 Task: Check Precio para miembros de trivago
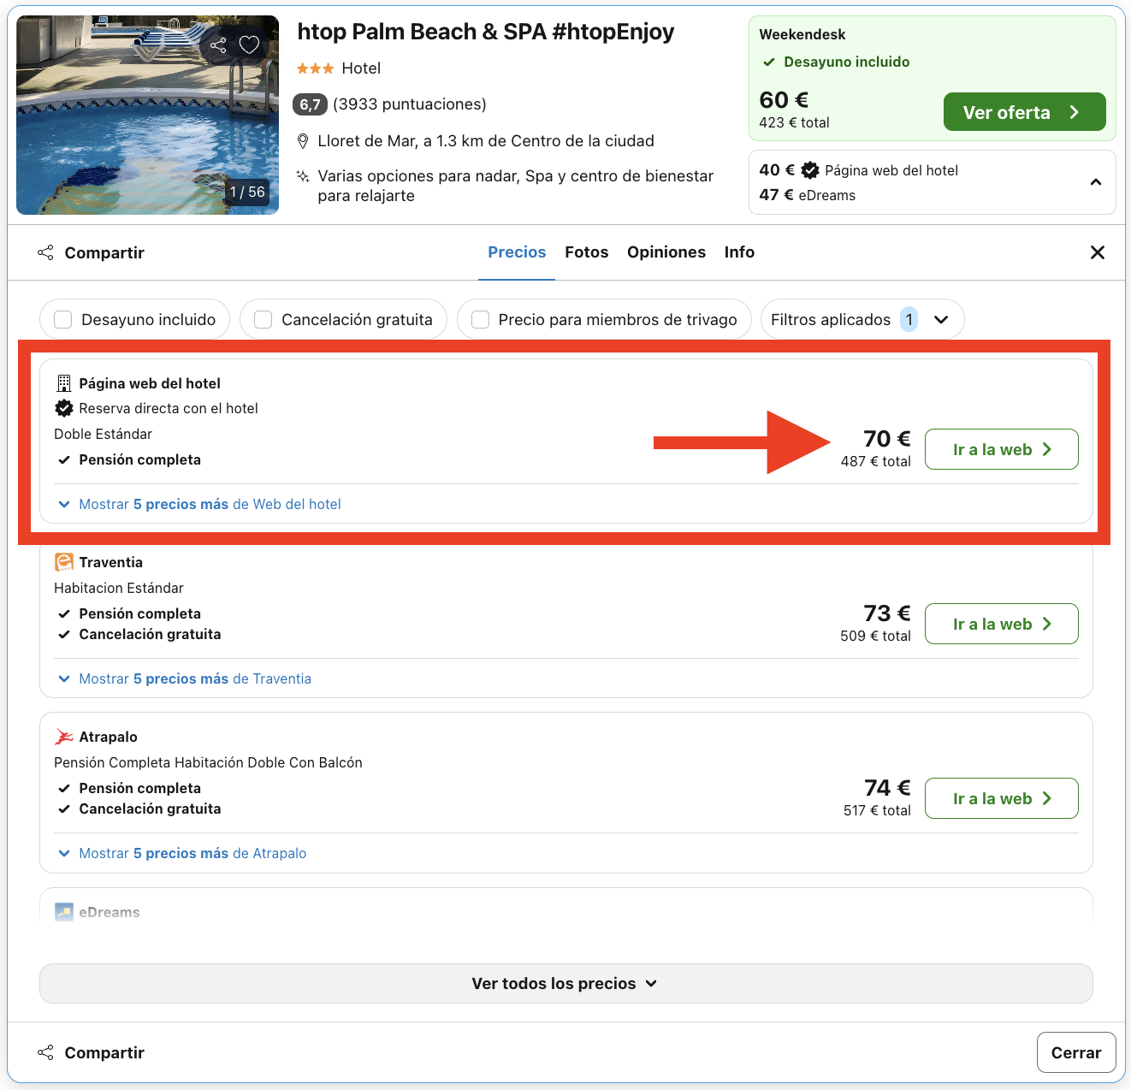click(x=480, y=319)
